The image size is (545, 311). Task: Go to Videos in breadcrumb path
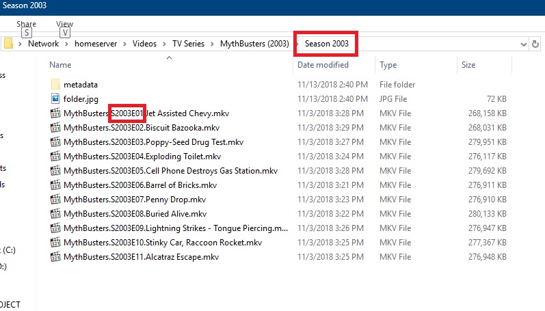click(x=144, y=44)
